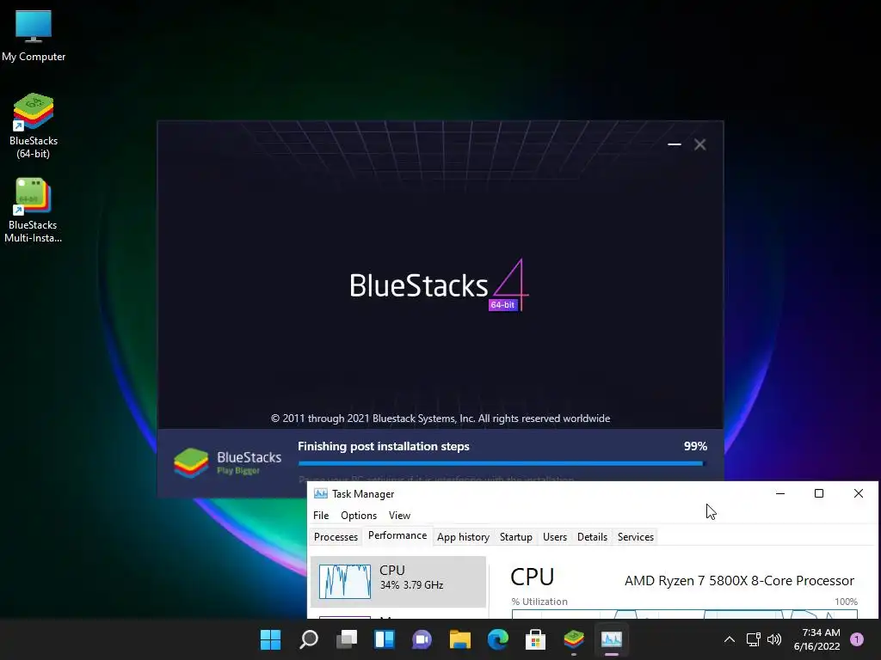Open the View menu in Task Manager
Screen dimensions: 881x660
point(399,516)
